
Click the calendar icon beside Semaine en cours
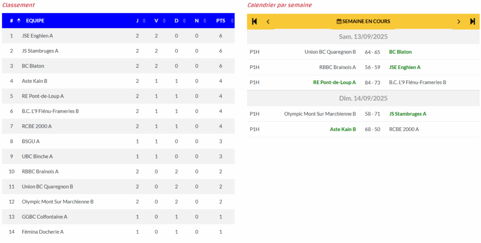click(339, 22)
